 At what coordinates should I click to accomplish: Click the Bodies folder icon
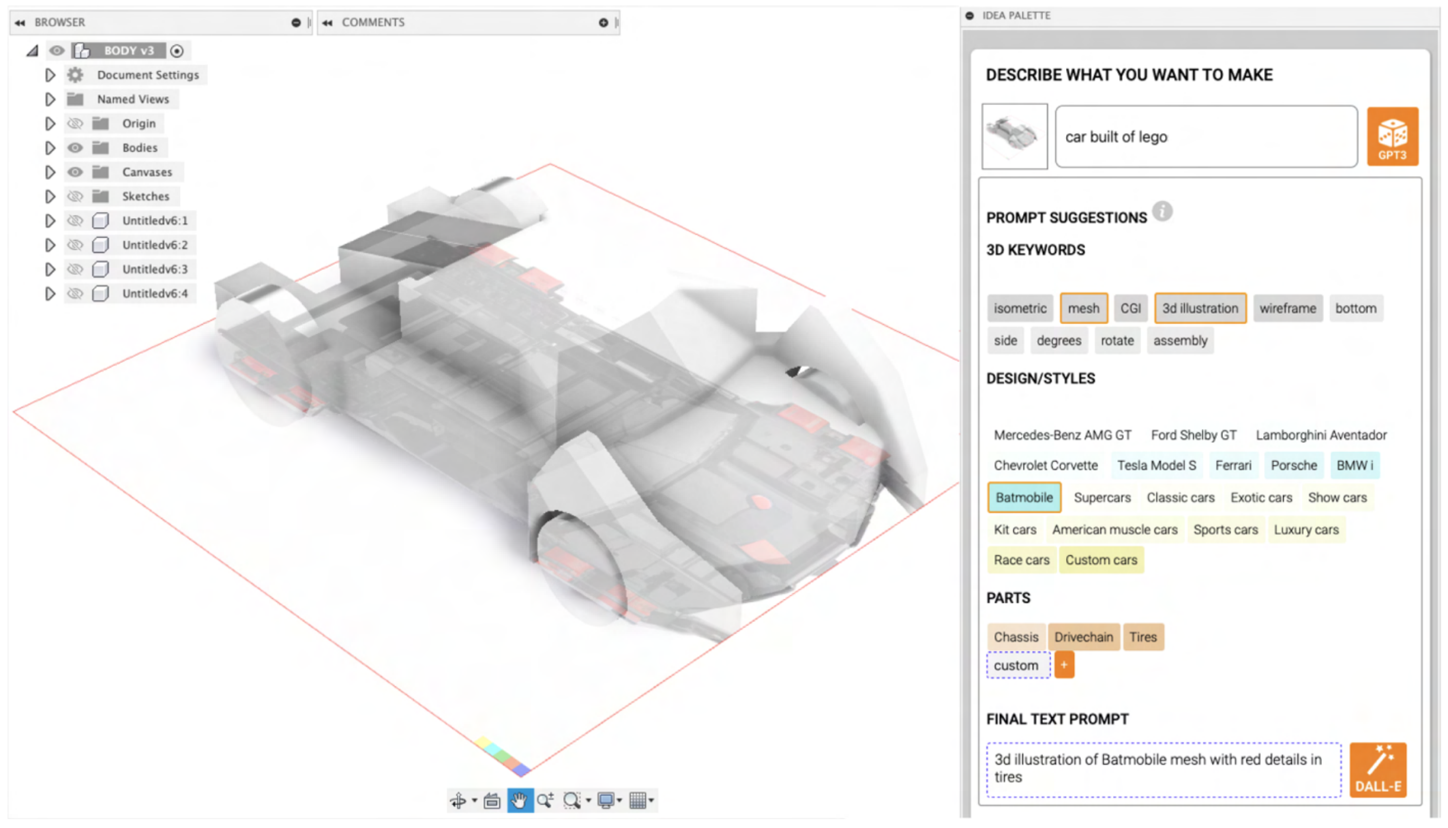100,148
